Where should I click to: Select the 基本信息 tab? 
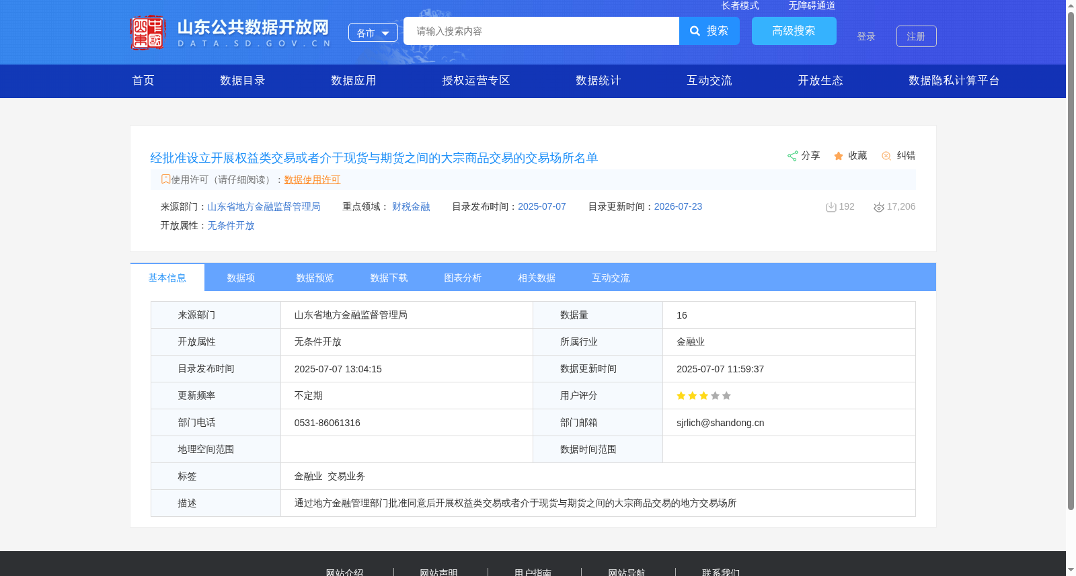pyautogui.click(x=167, y=278)
